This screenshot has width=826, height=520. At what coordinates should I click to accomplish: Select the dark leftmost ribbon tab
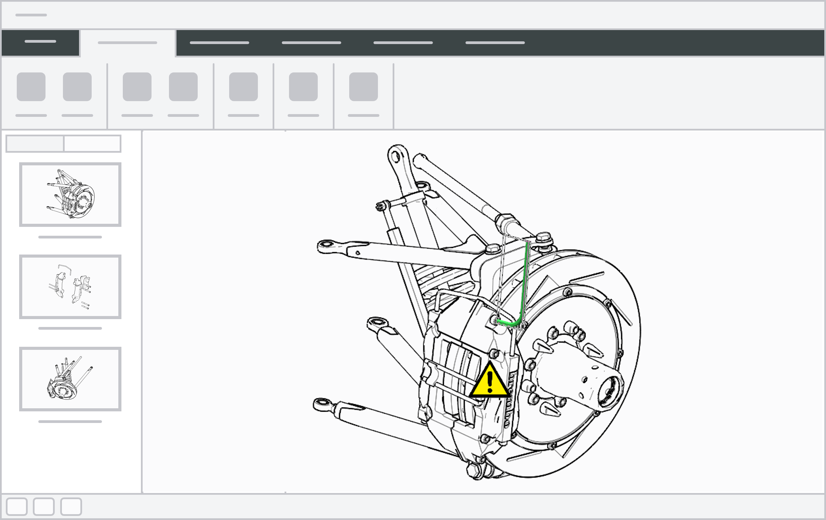coord(40,42)
